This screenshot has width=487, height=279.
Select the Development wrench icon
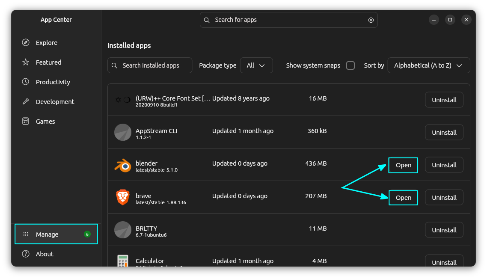26,101
